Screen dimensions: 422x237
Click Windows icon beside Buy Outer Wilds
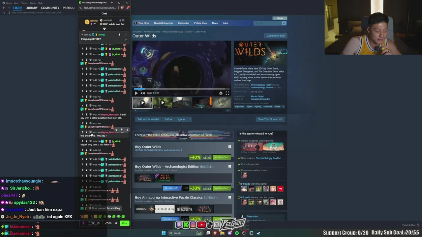(229, 147)
